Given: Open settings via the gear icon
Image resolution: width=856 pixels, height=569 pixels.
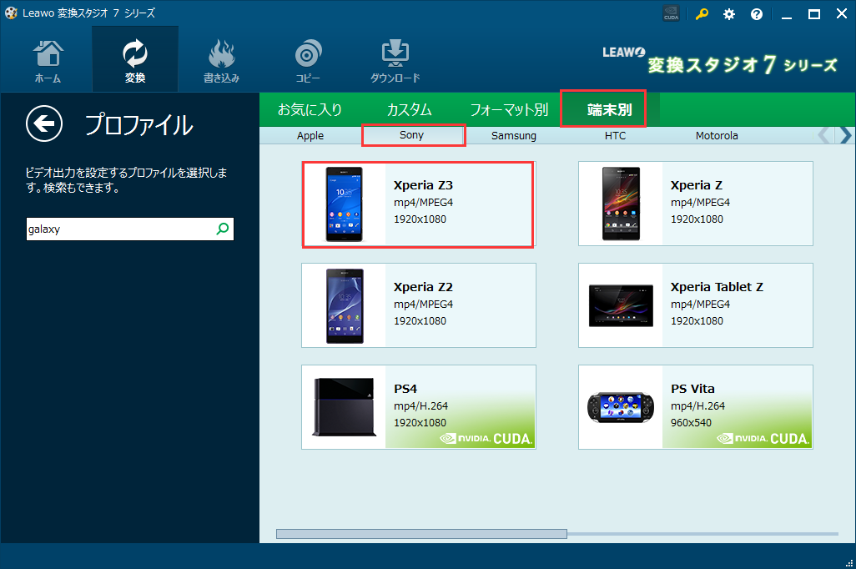Looking at the screenshot, I should 728,13.
